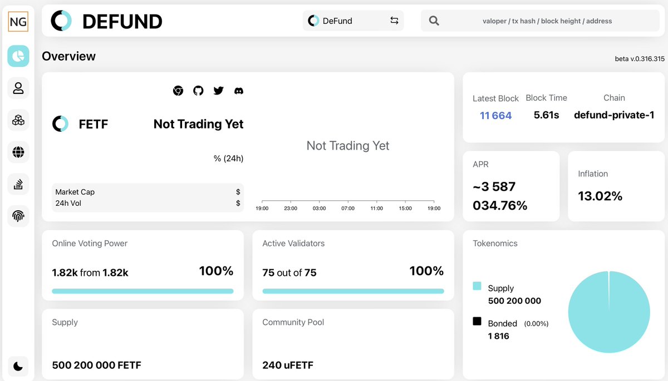
Task: Click the 07:00 chart axis label
Action: click(x=348, y=208)
